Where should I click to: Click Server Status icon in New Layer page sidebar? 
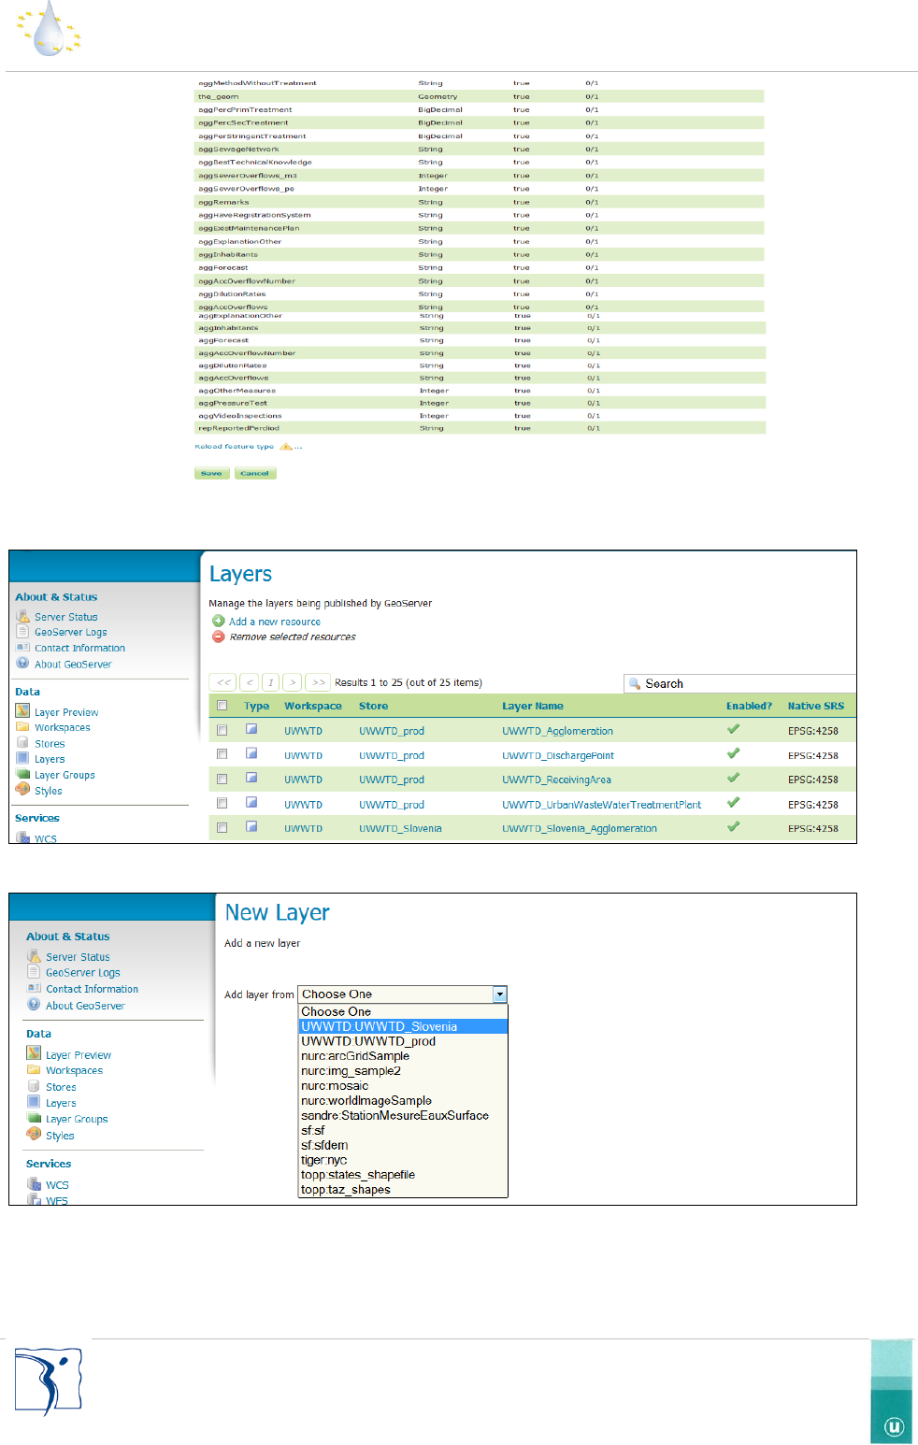(34, 956)
